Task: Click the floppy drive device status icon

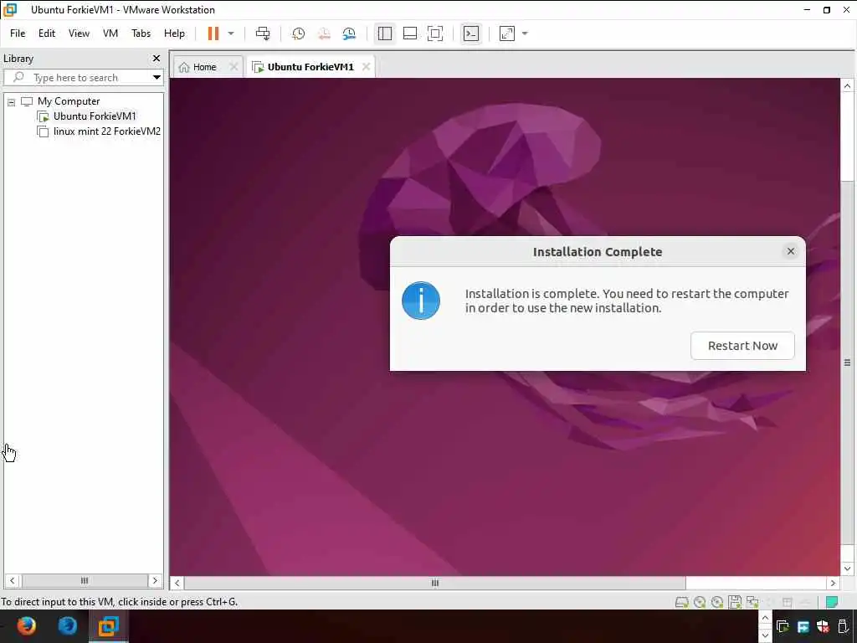Action: tap(735, 602)
